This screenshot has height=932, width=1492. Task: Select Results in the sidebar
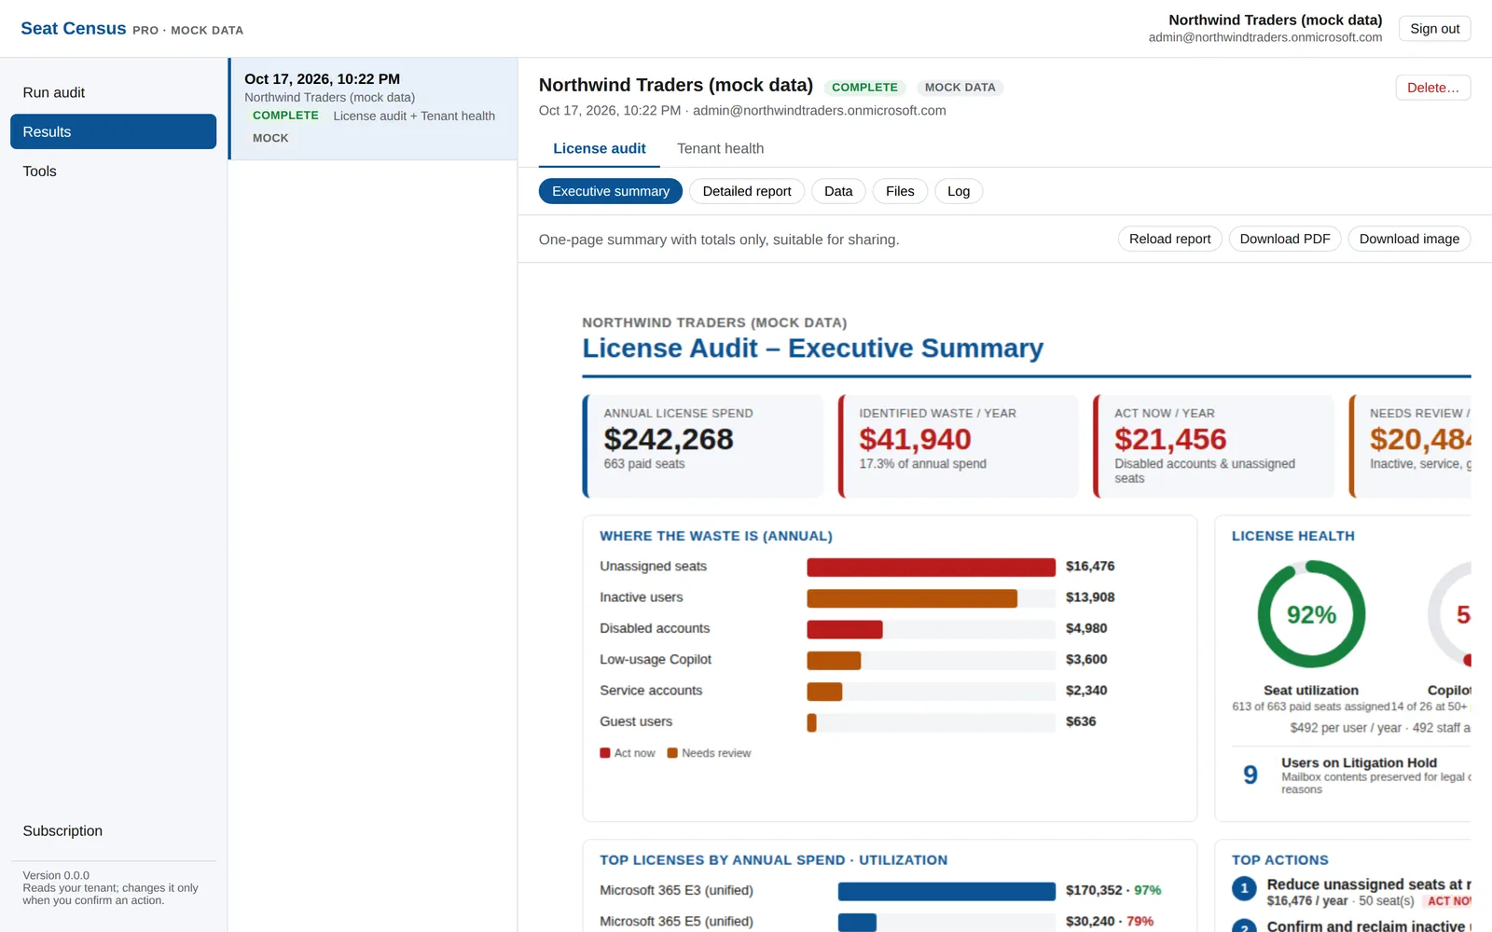click(113, 131)
